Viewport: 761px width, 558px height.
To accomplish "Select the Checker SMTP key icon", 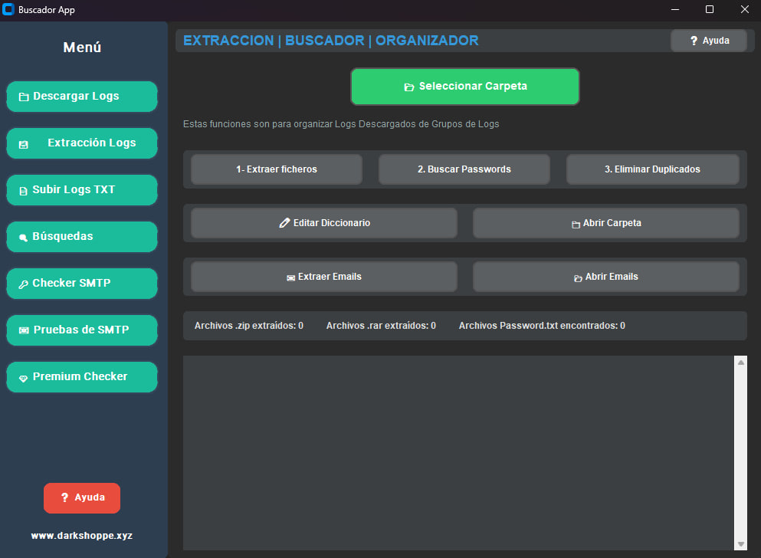I will 22,283.
